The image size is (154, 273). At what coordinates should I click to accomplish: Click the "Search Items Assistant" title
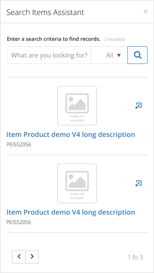(45, 12)
